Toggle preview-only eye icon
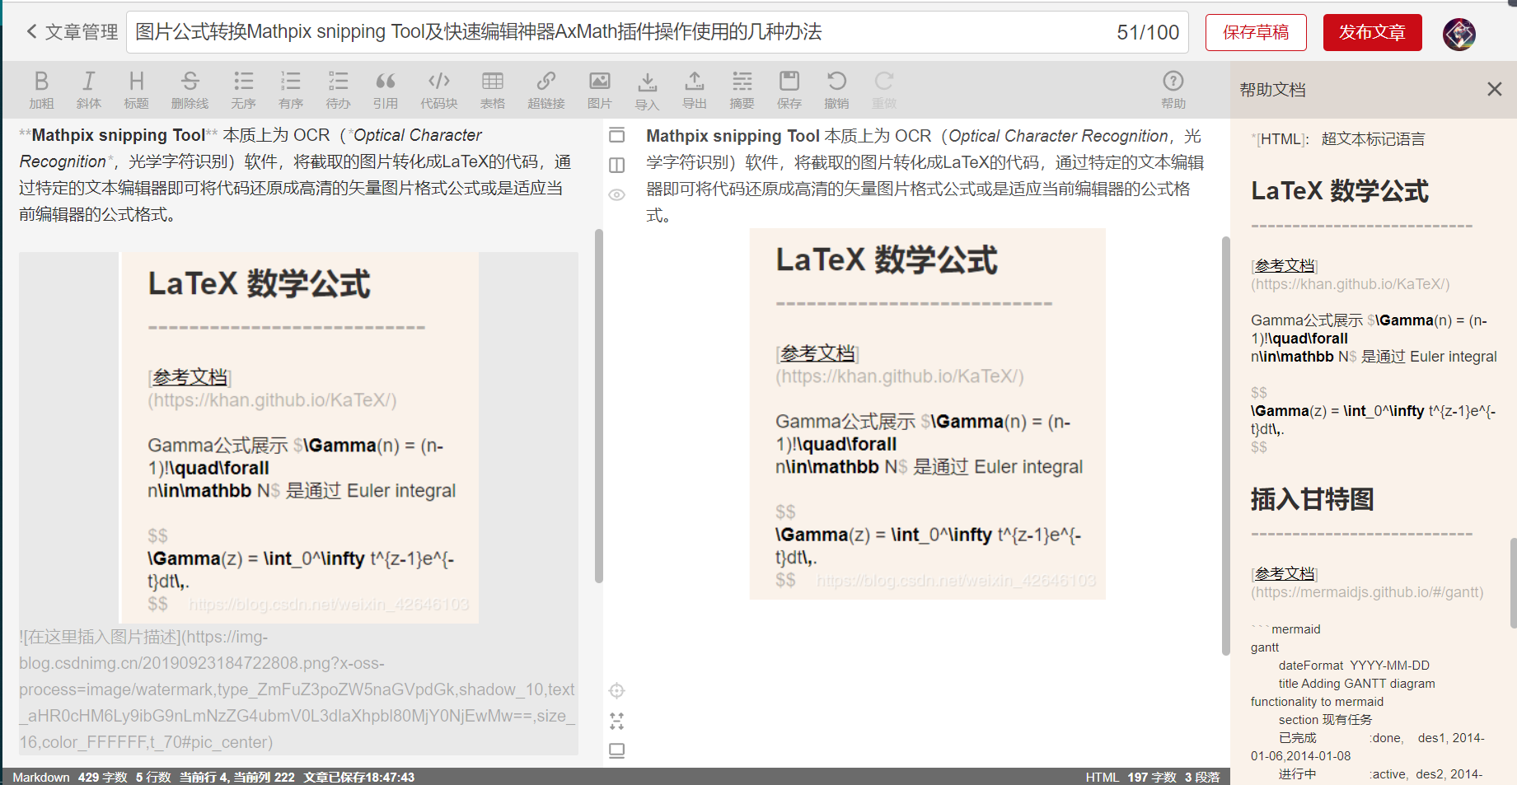The image size is (1517, 785). 616,195
